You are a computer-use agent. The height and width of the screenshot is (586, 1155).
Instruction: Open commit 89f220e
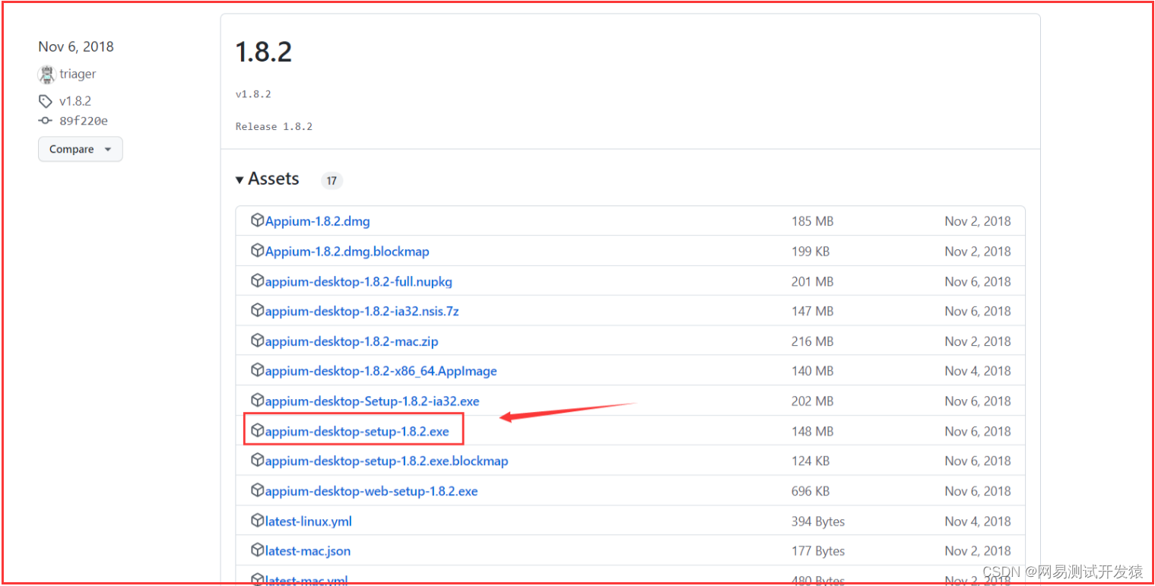point(84,120)
